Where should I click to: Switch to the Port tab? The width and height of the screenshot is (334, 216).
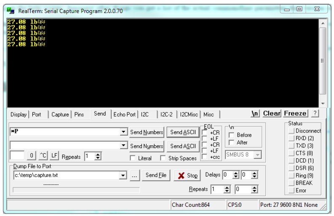pyautogui.click(x=36, y=115)
